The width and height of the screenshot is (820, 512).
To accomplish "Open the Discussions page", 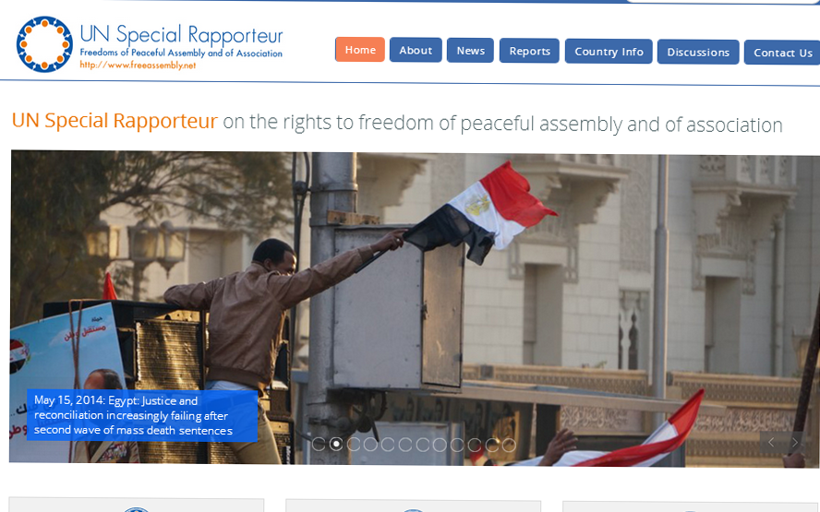I will pyautogui.click(x=698, y=53).
